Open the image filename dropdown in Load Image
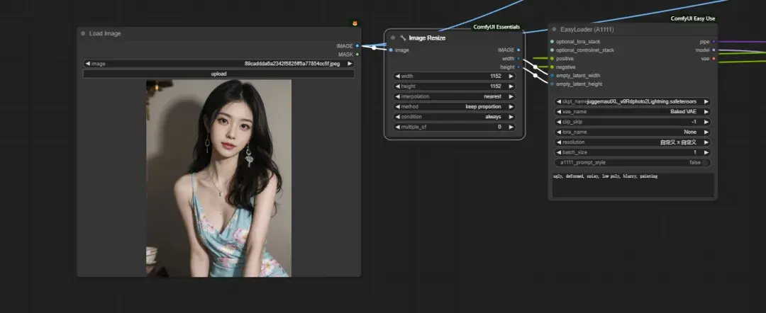Image resolution: width=766 pixels, height=313 pixels. point(218,64)
